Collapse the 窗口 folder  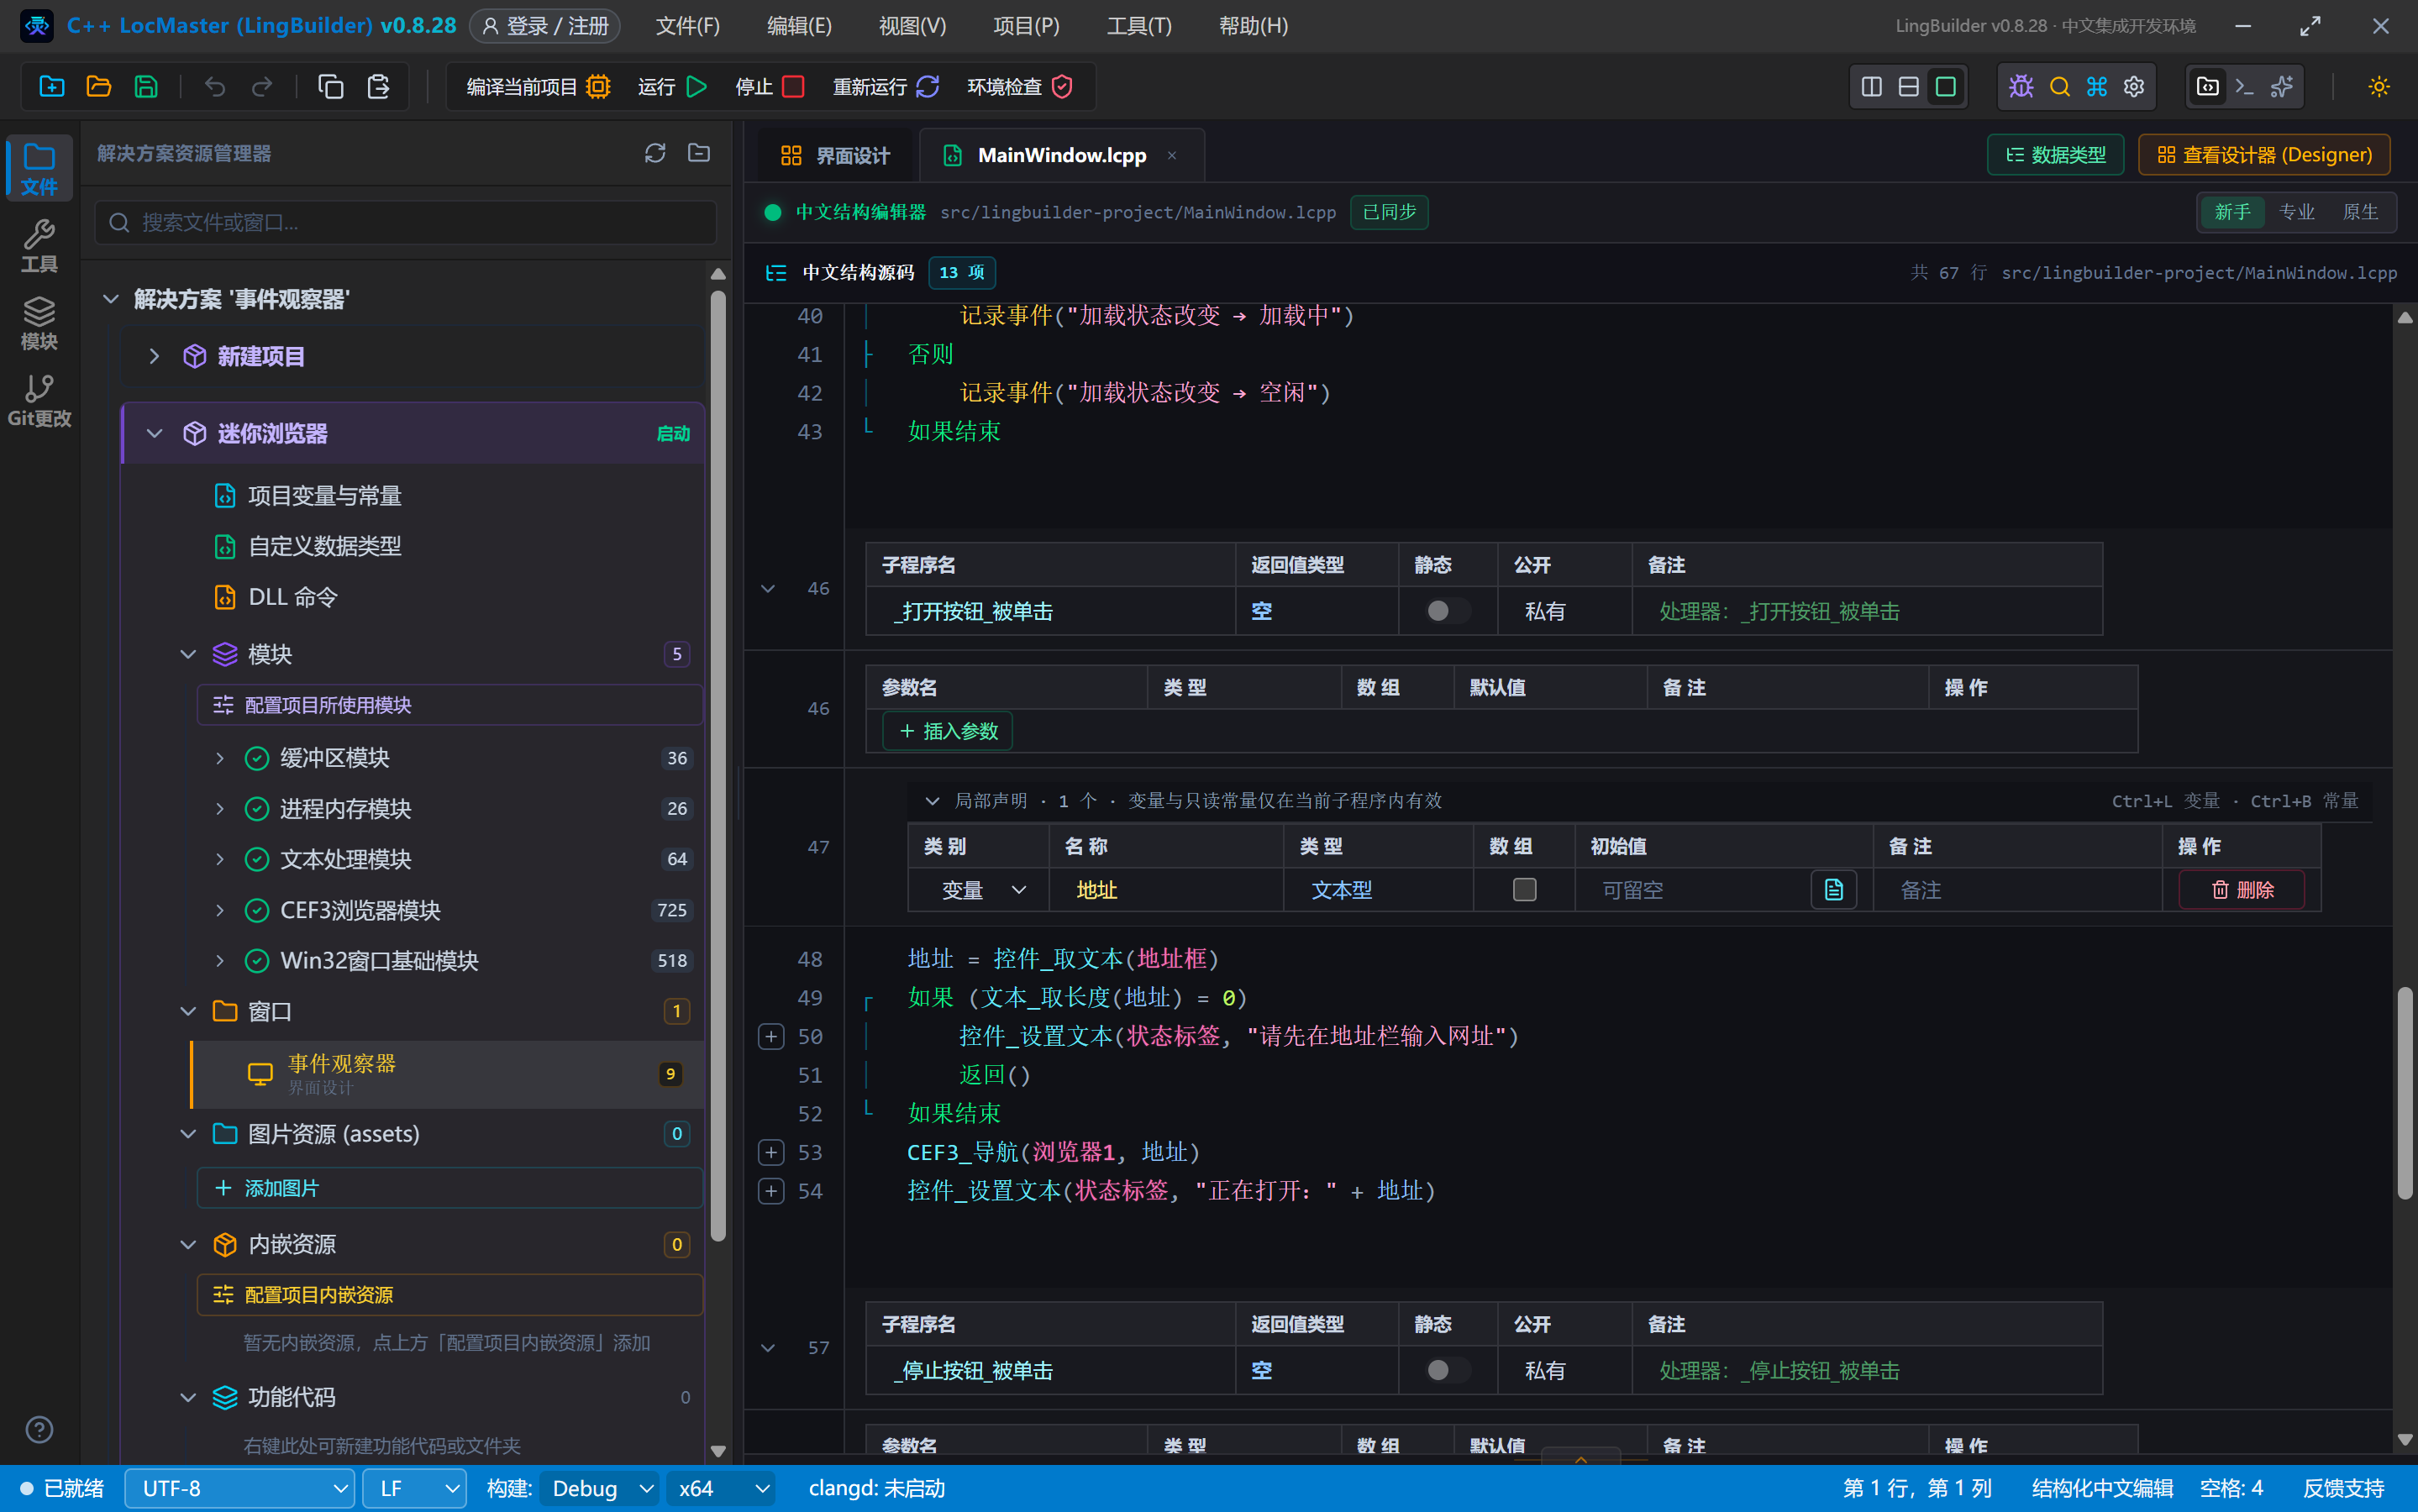pos(188,1011)
